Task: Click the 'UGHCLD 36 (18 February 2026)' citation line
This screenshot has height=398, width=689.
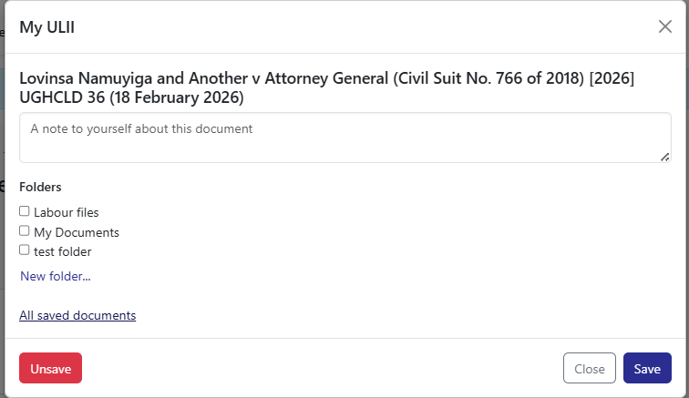Action: click(131, 97)
